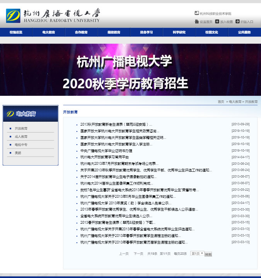The height and width of the screenshot is (278, 261).
Task: Click the date [2013-05-22]
Action: click(x=241, y=190)
